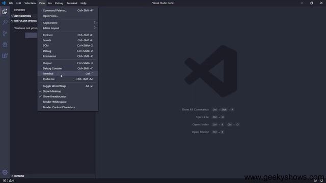
Task: Open the Terminal menu in menu bar
Action: [72, 3]
